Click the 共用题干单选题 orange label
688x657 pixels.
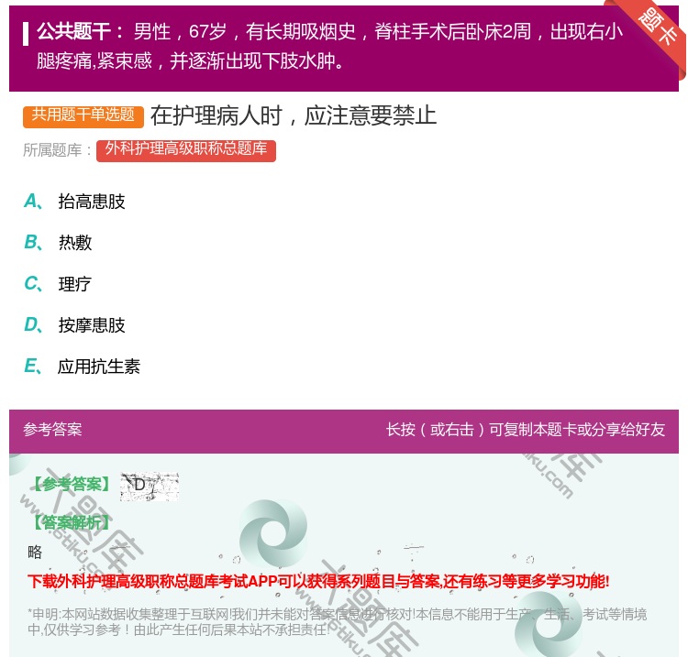pyautogui.click(x=83, y=115)
